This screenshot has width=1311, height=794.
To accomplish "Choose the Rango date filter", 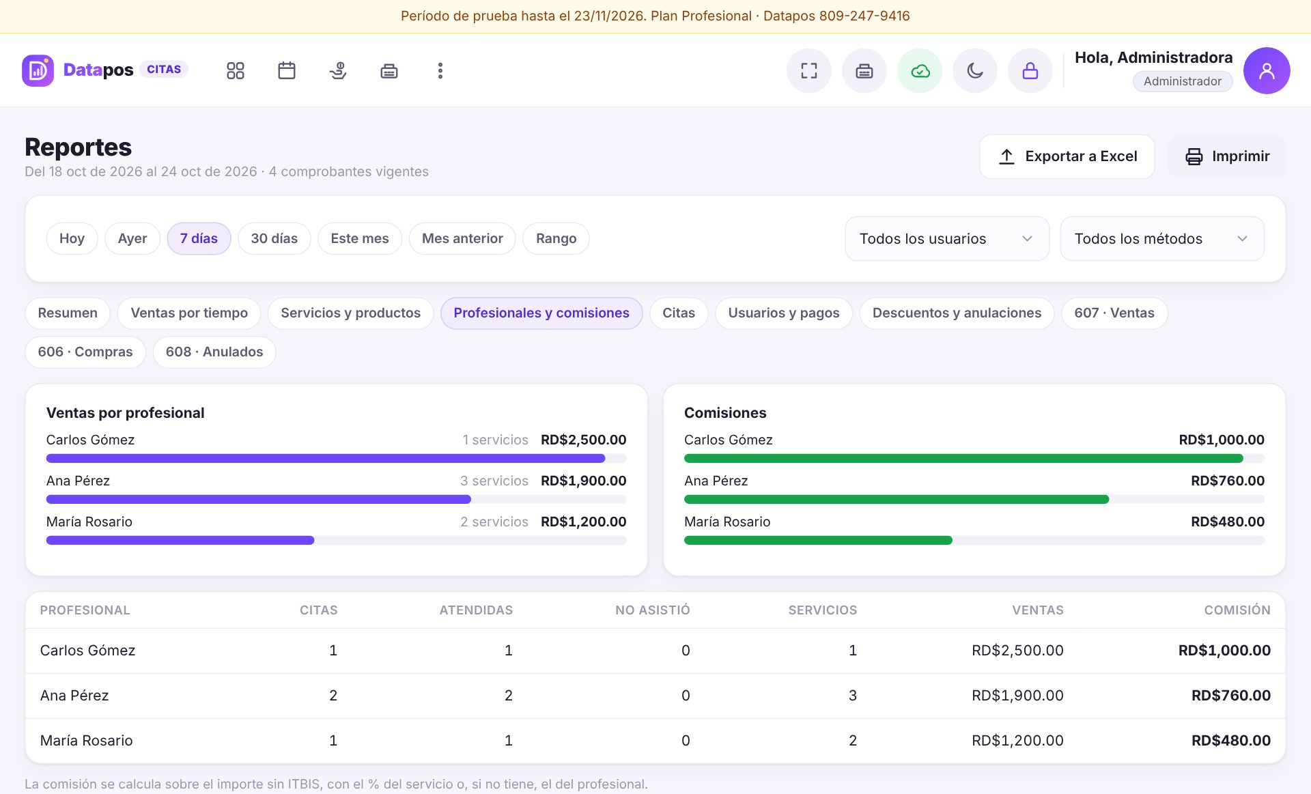I will tap(556, 238).
